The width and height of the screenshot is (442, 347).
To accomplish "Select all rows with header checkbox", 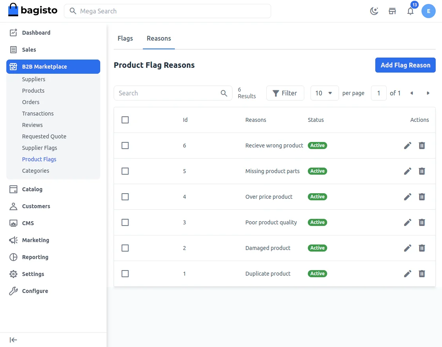I will pos(125,120).
